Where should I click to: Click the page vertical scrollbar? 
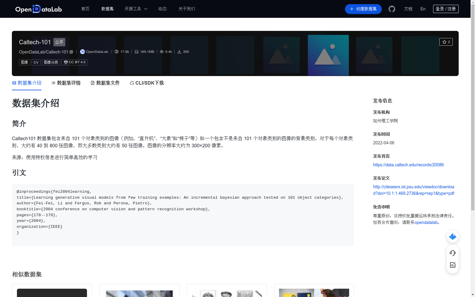473,107
